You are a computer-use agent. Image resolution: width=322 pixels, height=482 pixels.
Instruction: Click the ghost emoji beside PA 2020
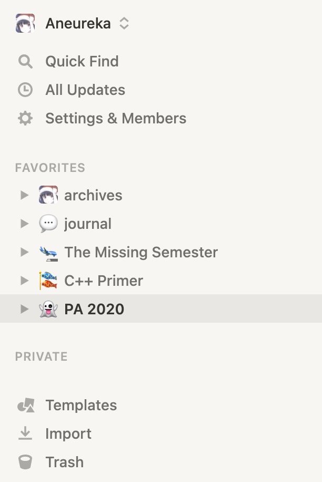[48, 309]
